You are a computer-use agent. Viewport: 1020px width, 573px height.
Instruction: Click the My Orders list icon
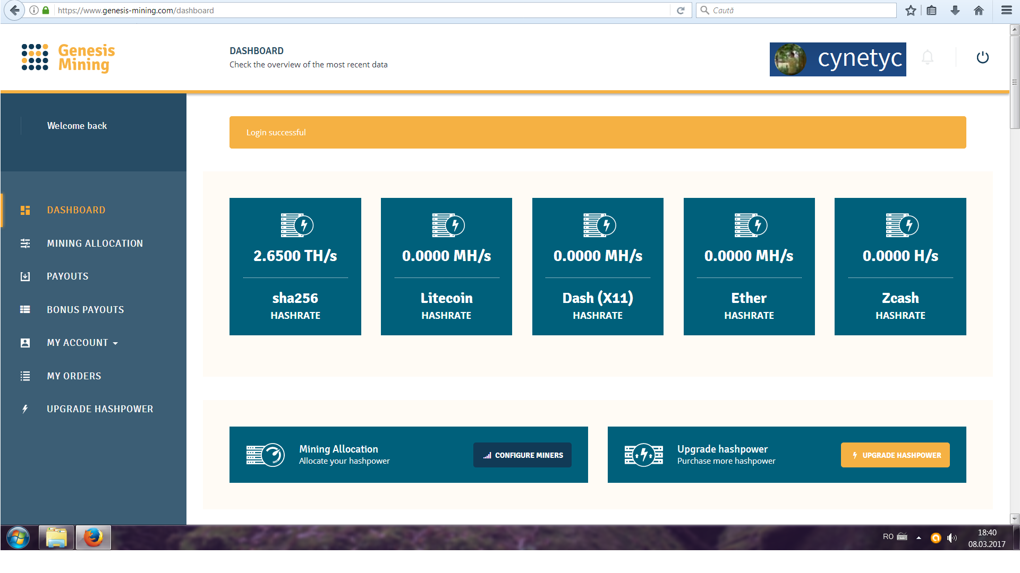point(25,376)
